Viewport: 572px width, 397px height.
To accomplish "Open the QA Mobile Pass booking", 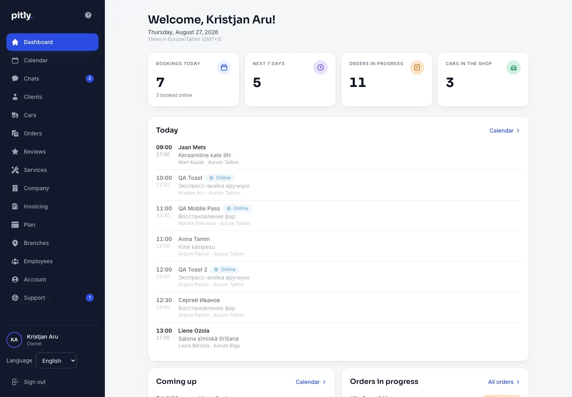I will click(x=338, y=216).
